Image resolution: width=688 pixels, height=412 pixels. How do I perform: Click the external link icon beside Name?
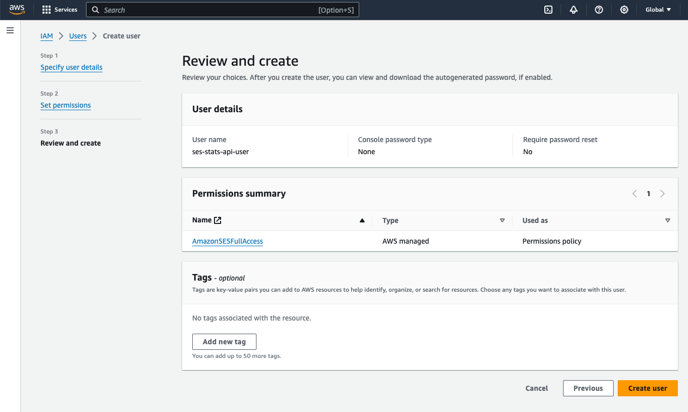[x=218, y=220]
